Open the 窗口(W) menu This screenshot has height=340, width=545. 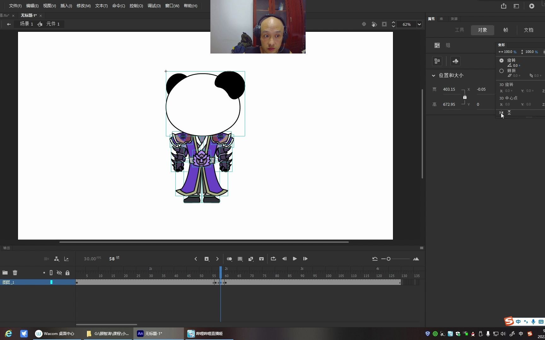click(x=172, y=6)
